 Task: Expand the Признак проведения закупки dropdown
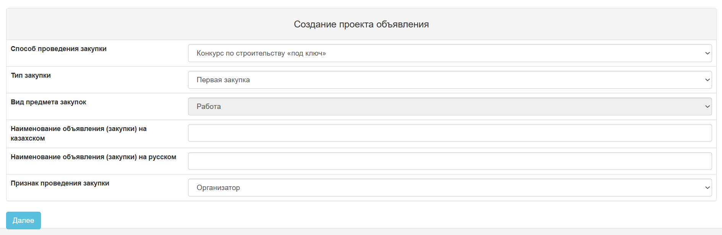(449, 188)
